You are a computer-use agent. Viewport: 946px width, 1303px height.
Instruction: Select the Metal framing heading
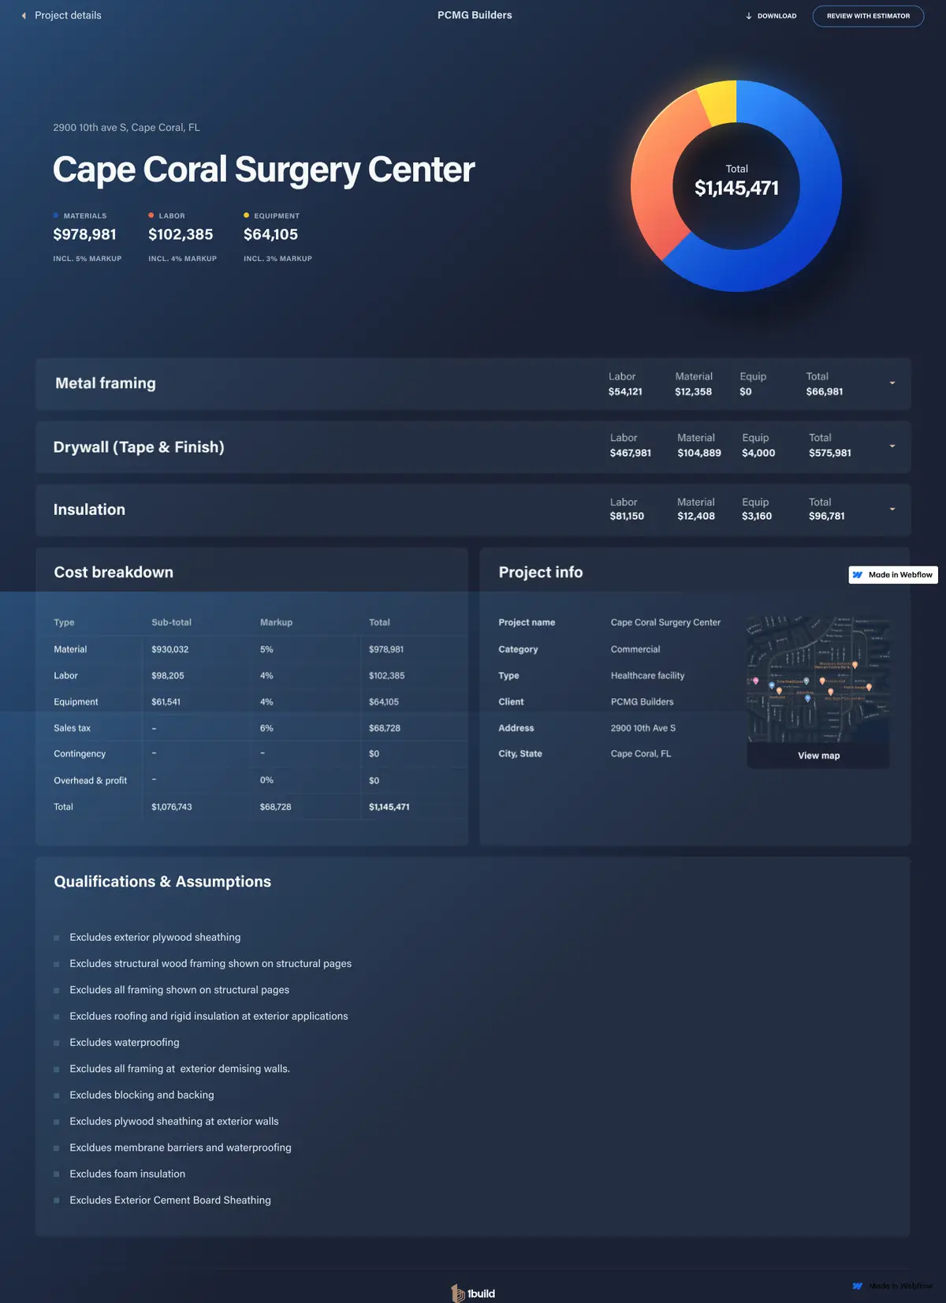point(106,383)
